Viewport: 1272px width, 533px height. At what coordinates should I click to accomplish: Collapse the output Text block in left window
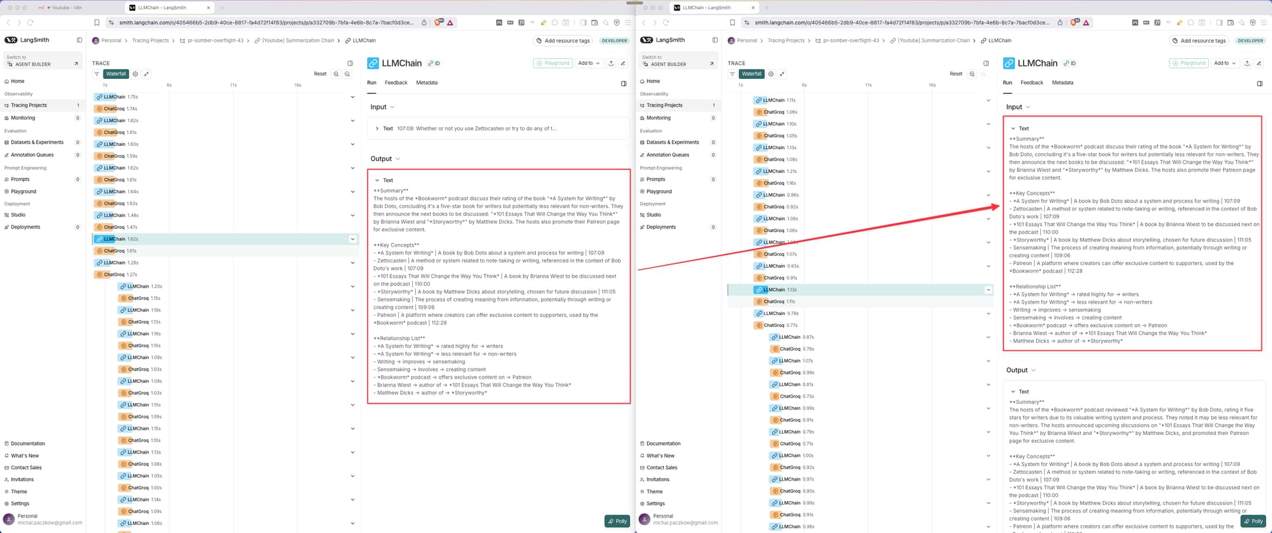click(384, 180)
